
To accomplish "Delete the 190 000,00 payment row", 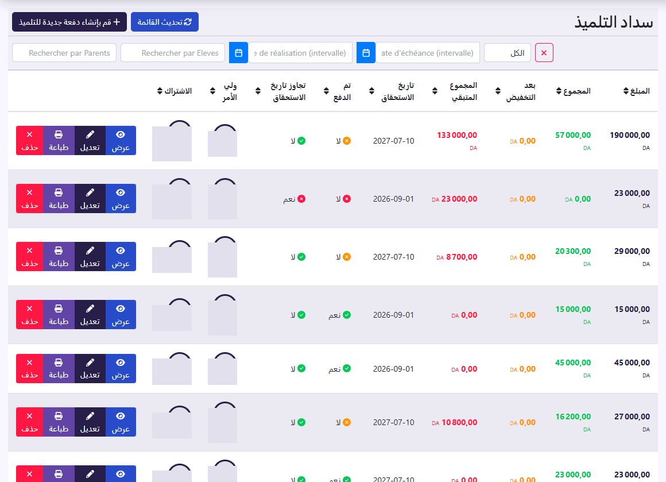I will tap(30, 140).
